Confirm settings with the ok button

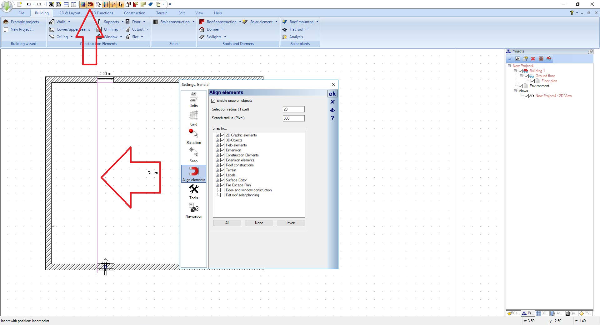332,94
